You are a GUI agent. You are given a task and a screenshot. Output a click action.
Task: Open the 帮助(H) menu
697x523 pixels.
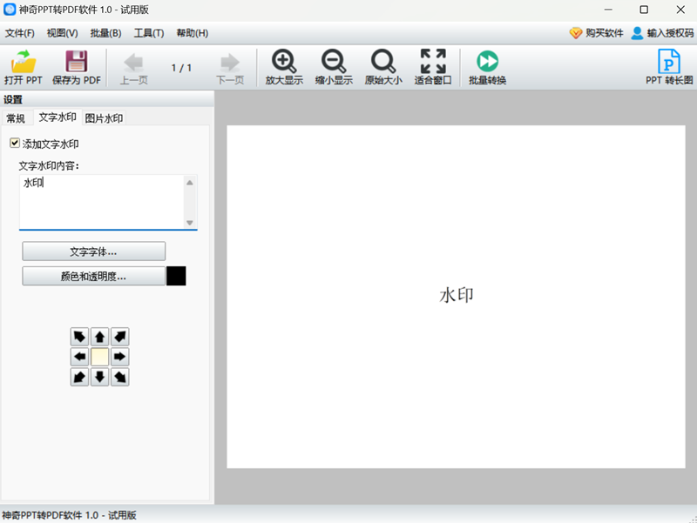(192, 33)
